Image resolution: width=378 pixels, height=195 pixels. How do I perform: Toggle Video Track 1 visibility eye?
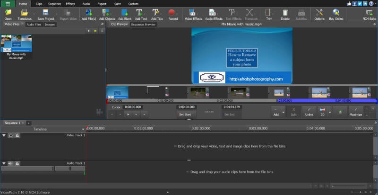(x=10, y=136)
